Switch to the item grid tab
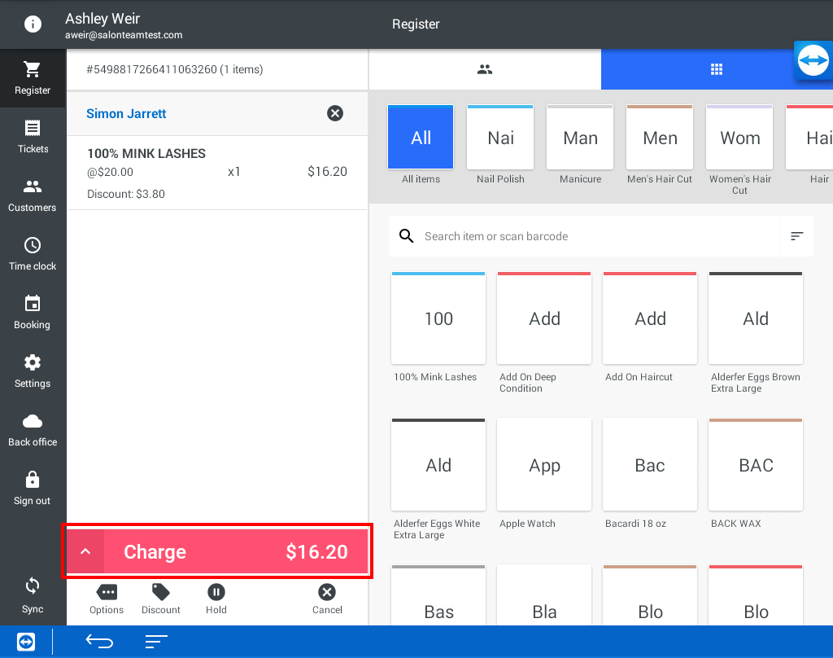Image resolution: width=833 pixels, height=658 pixels. coord(716,69)
